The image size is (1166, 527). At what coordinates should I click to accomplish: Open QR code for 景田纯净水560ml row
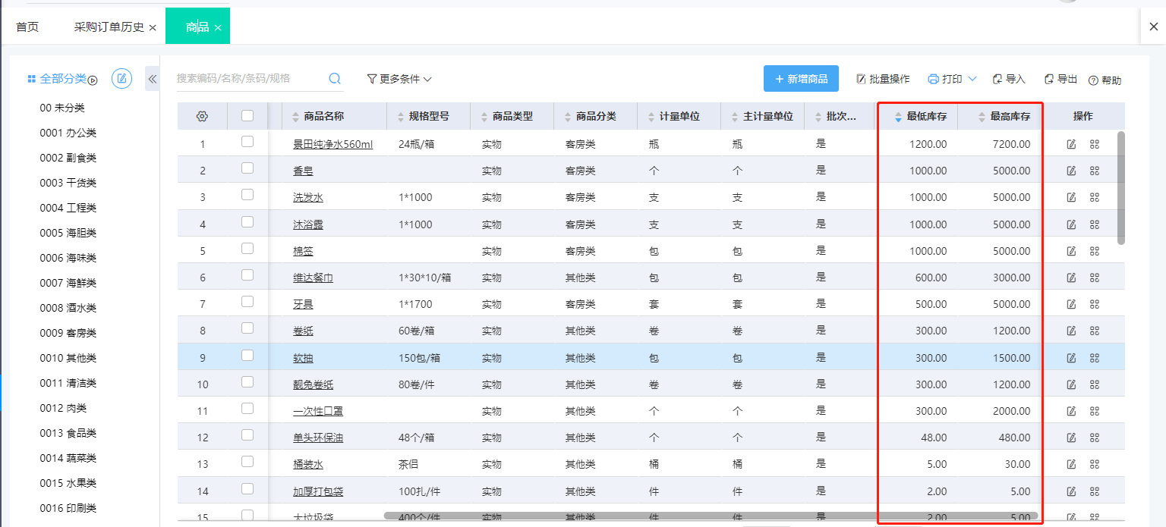point(1094,144)
